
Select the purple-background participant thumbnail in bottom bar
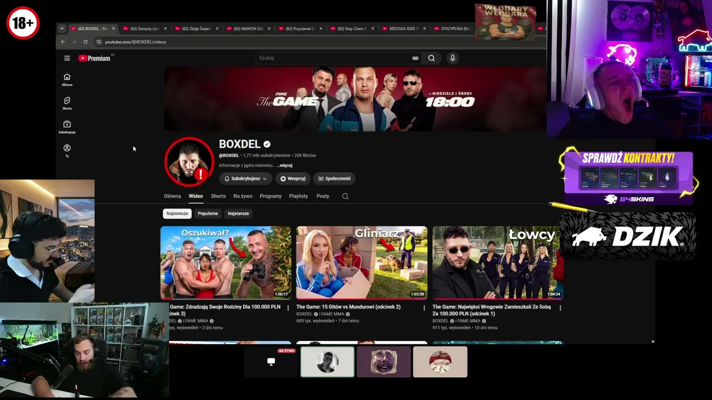click(x=383, y=362)
